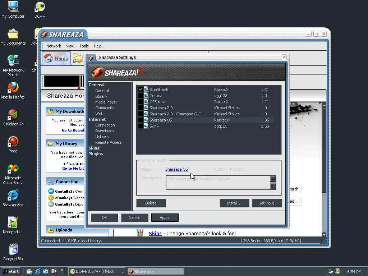The width and height of the screenshot is (368, 276).
Task: Enable the OJStreak skin checkbox
Action: tap(141, 102)
